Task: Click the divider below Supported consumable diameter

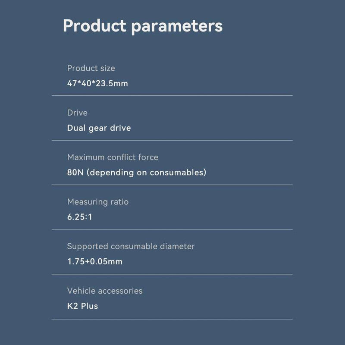Action: click(x=172, y=274)
